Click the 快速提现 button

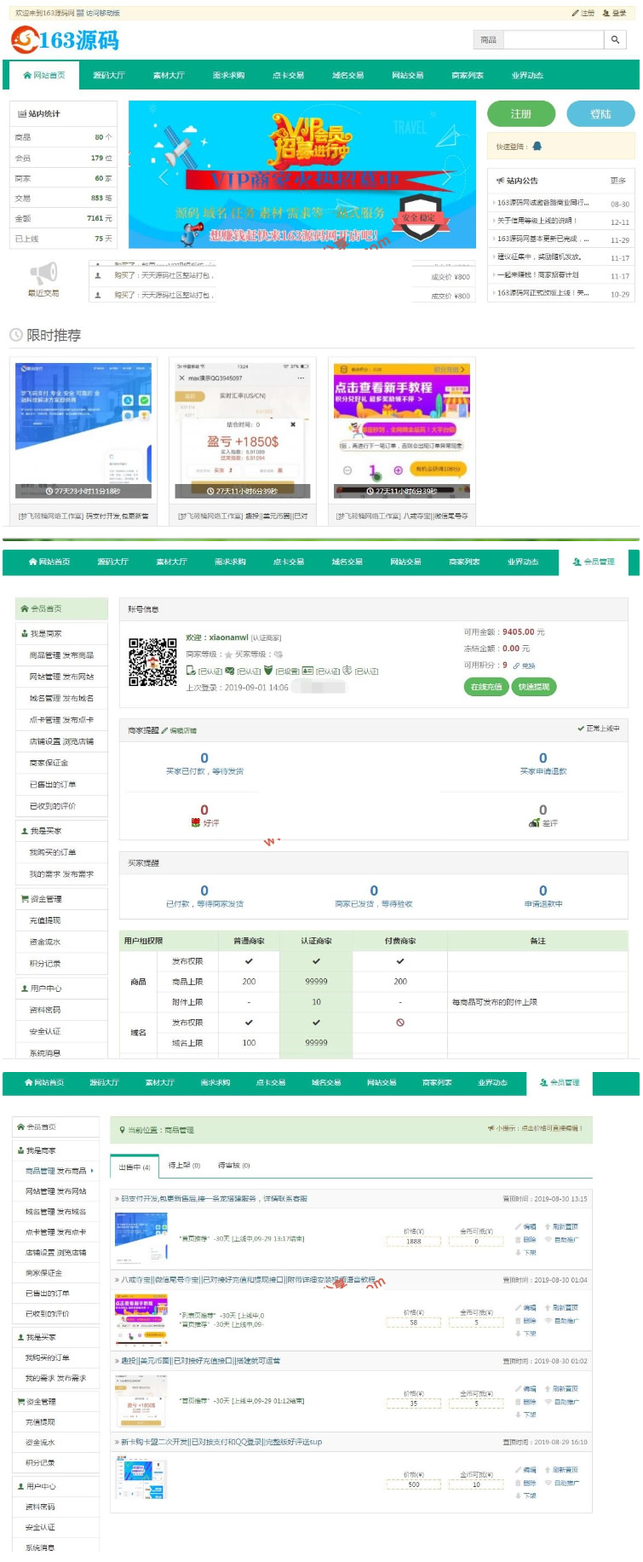(533, 687)
